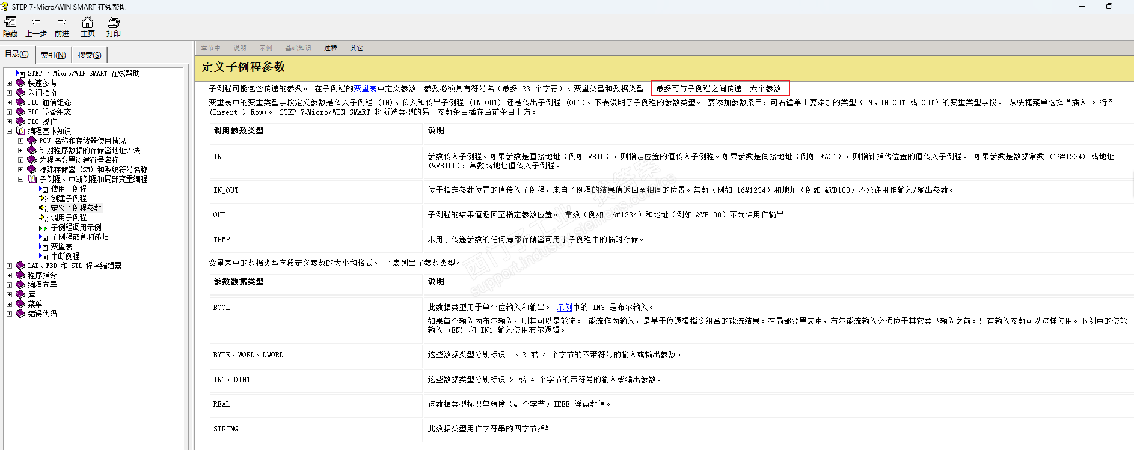The width and height of the screenshot is (1134, 450).
Task: Click book icon beside LAD、FBD 和 STL 程序编辑器
Action: (20, 266)
